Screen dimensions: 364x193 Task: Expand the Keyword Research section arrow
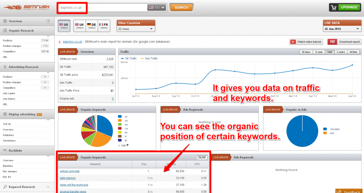[48, 187]
